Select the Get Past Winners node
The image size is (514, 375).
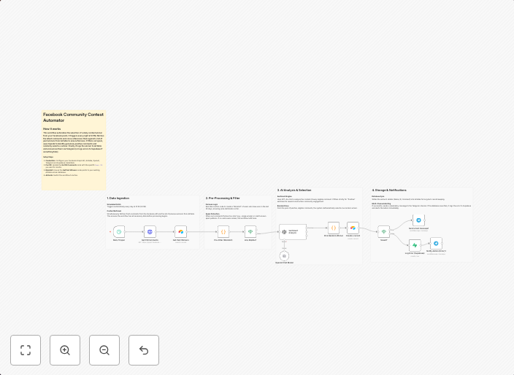click(180, 231)
